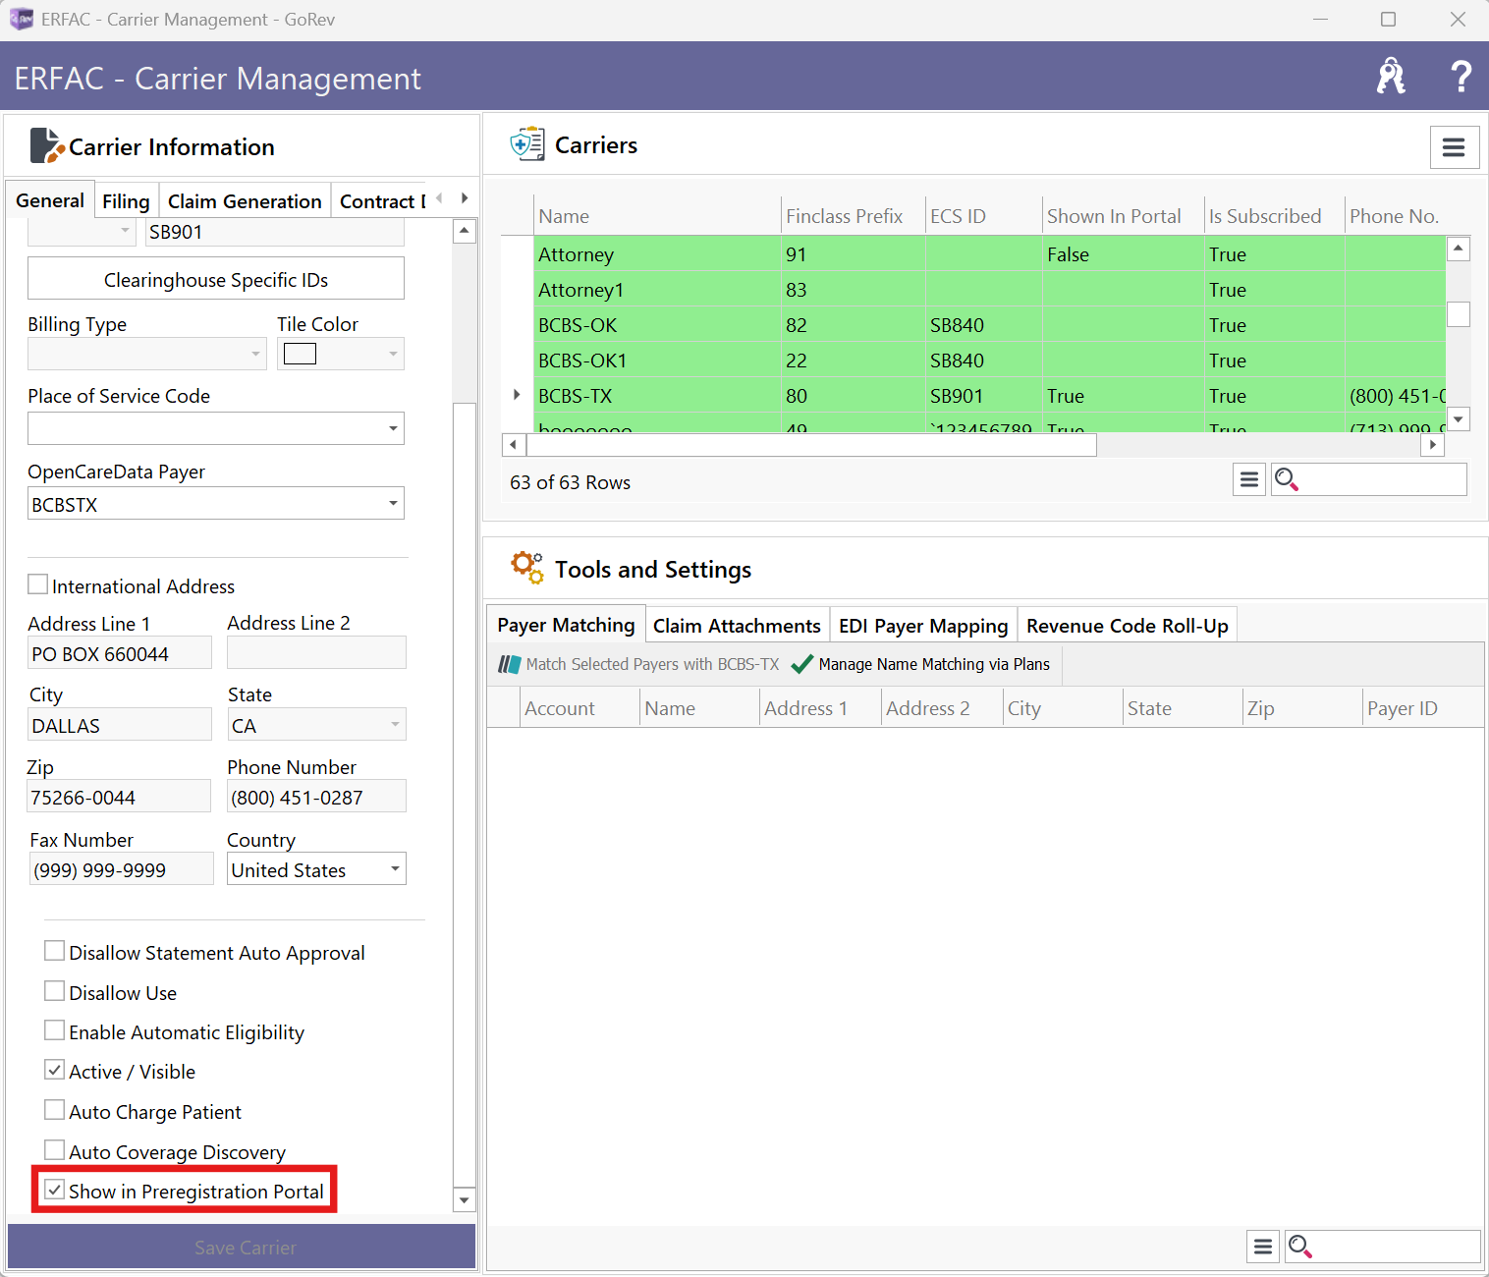Click the Address Line 2 field

pos(316,652)
